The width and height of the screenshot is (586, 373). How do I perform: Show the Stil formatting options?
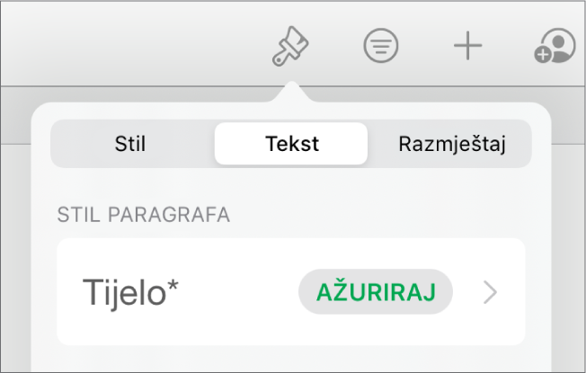(131, 145)
